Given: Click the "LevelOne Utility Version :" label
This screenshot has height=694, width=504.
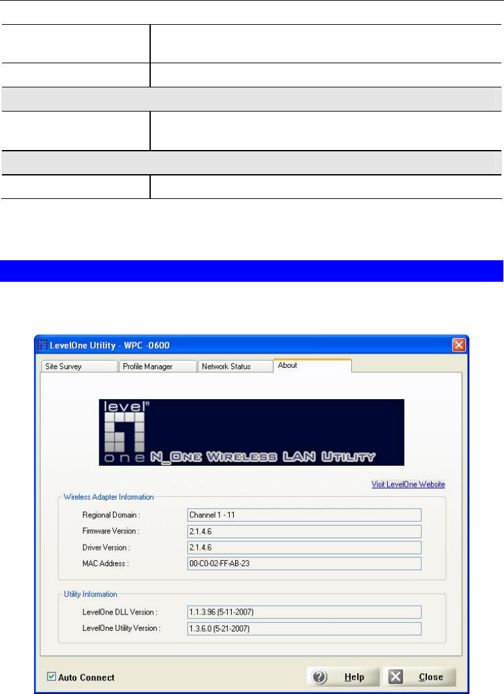Looking at the screenshot, I should tap(121, 628).
